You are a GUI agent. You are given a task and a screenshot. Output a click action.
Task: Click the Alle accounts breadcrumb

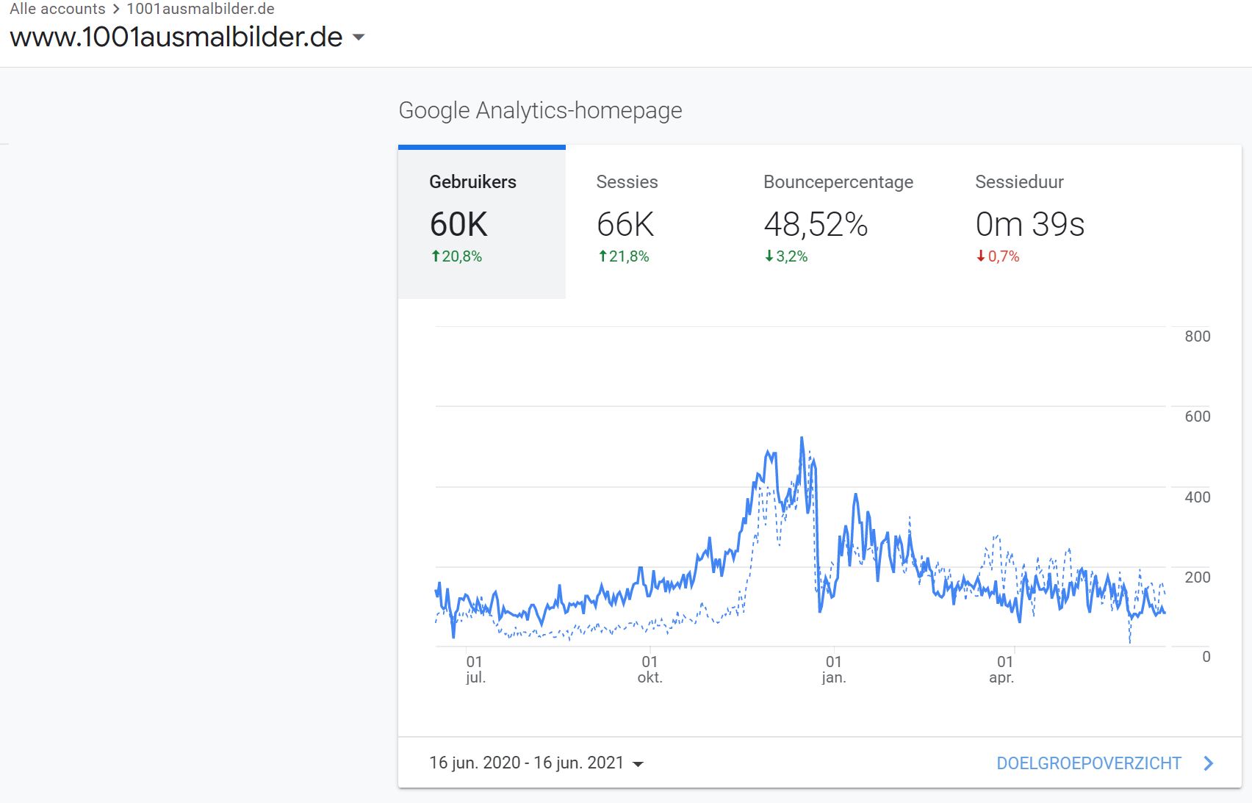point(57,9)
